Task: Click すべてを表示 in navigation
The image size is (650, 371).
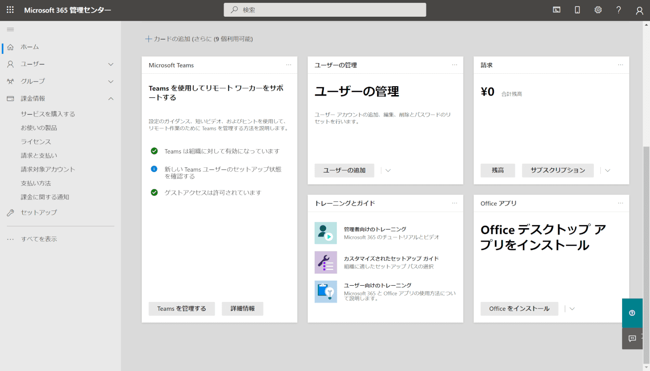Action: point(39,239)
